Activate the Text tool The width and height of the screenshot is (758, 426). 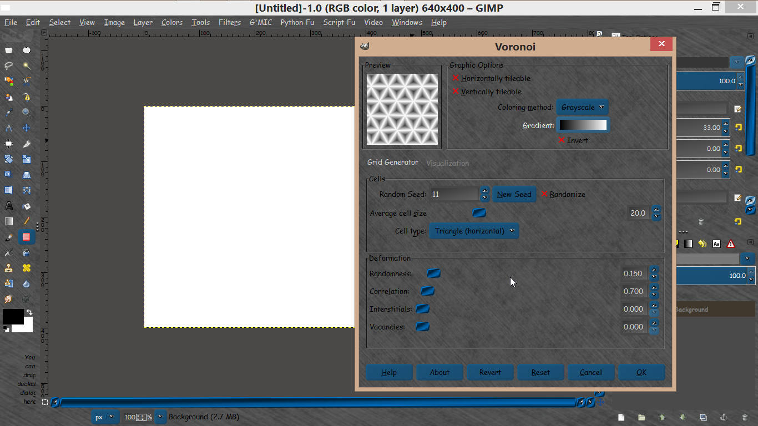point(9,206)
